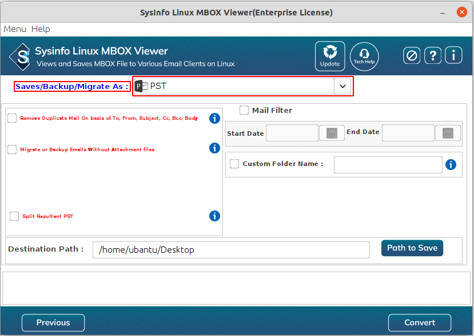Open the PST format combo box
Viewport: 474px width, 336px height.
(242, 86)
